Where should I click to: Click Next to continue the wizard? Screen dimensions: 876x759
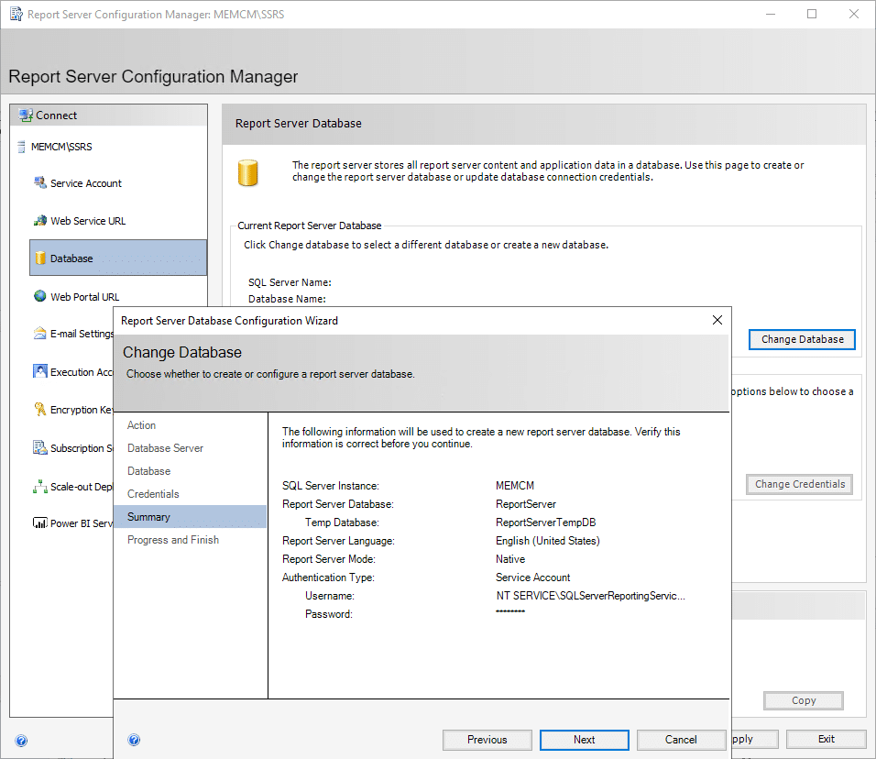click(x=584, y=740)
